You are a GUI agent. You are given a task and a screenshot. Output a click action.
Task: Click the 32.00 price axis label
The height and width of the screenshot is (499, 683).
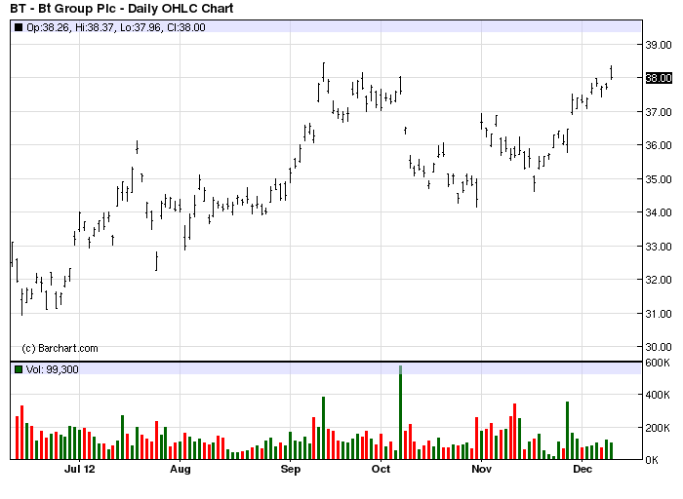coord(659,280)
